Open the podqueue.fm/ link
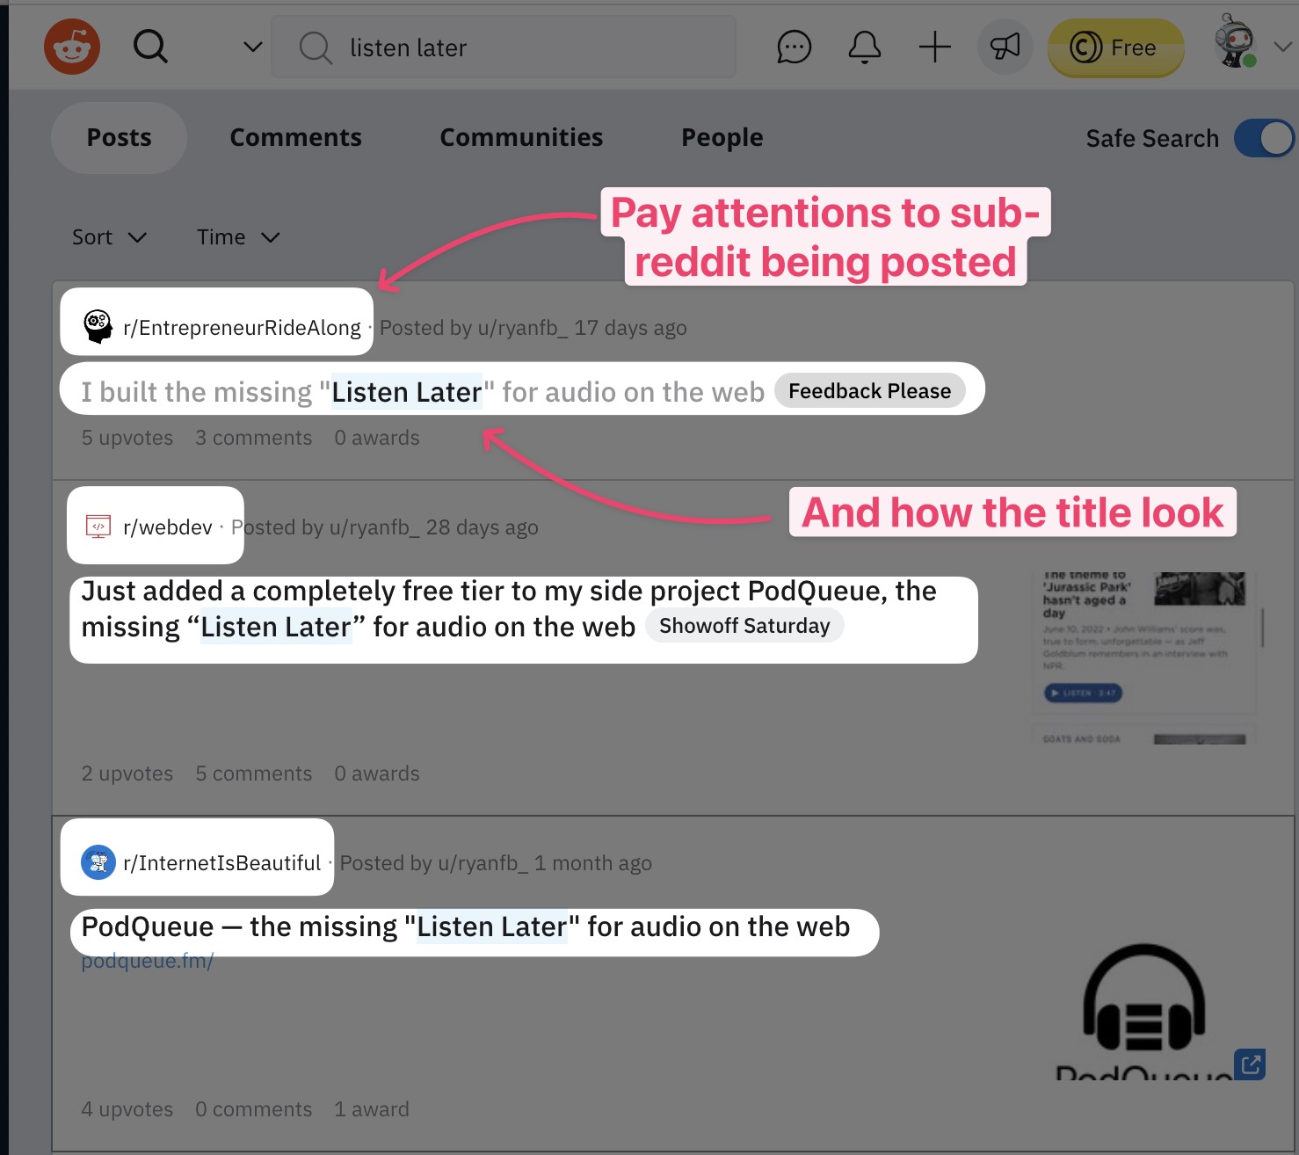Image resolution: width=1299 pixels, height=1155 pixels. click(147, 962)
